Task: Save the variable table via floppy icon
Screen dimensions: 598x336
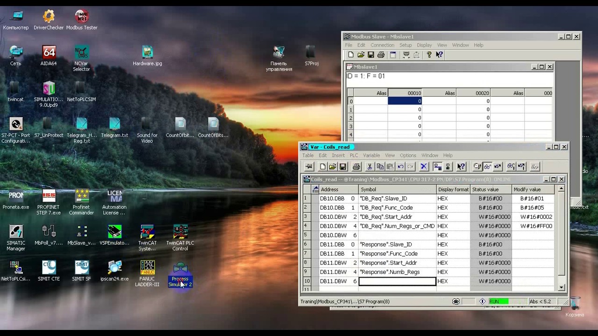Action: (x=343, y=167)
